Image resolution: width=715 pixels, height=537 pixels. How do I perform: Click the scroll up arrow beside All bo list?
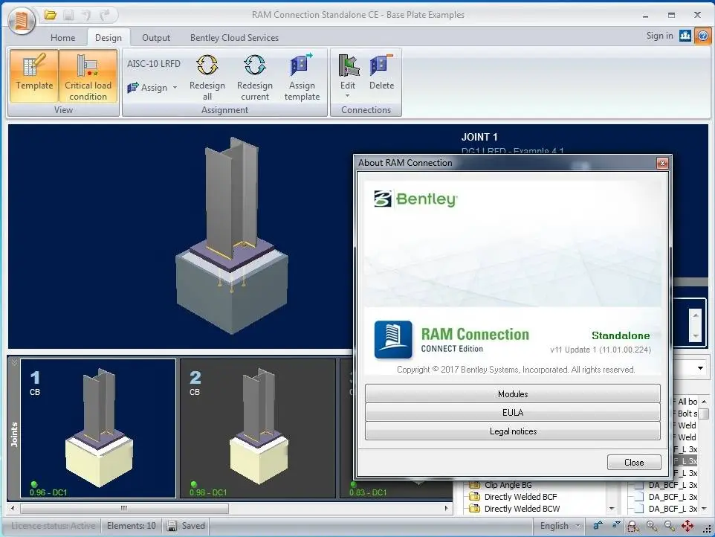tap(704, 402)
